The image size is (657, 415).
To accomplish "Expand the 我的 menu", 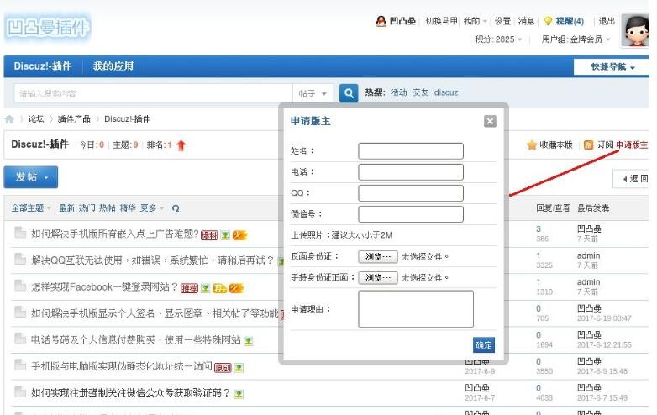I will tap(476, 21).
